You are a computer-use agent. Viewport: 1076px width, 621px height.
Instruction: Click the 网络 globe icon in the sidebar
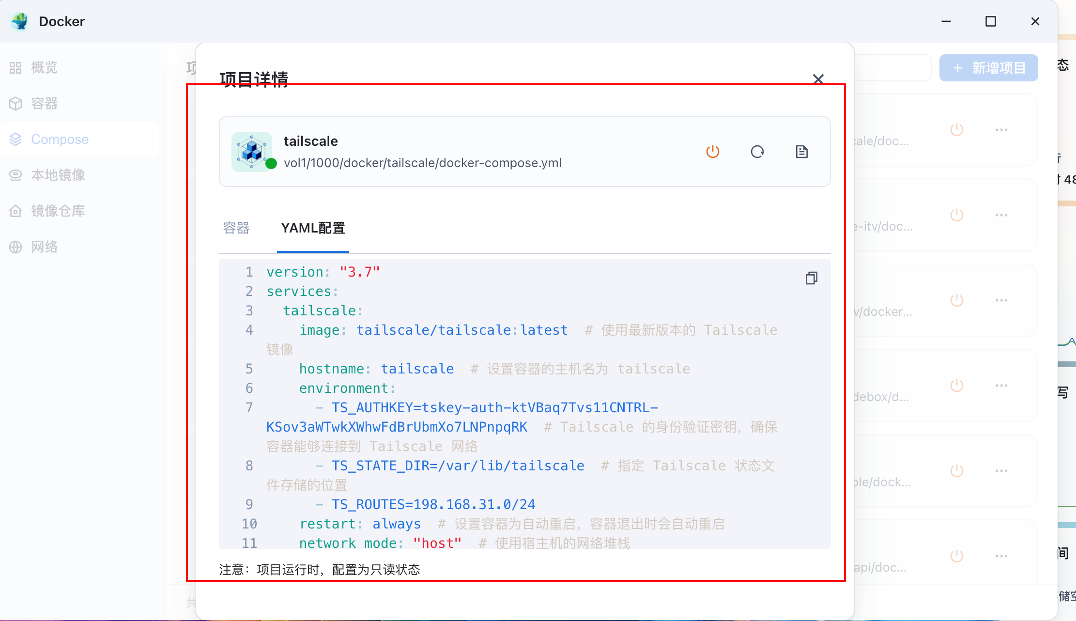tap(15, 247)
